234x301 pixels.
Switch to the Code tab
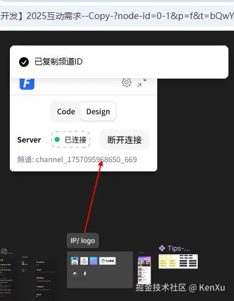[x=66, y=112]
